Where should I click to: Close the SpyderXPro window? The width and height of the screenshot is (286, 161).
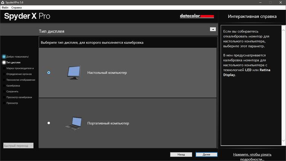[x=280, y=2]
